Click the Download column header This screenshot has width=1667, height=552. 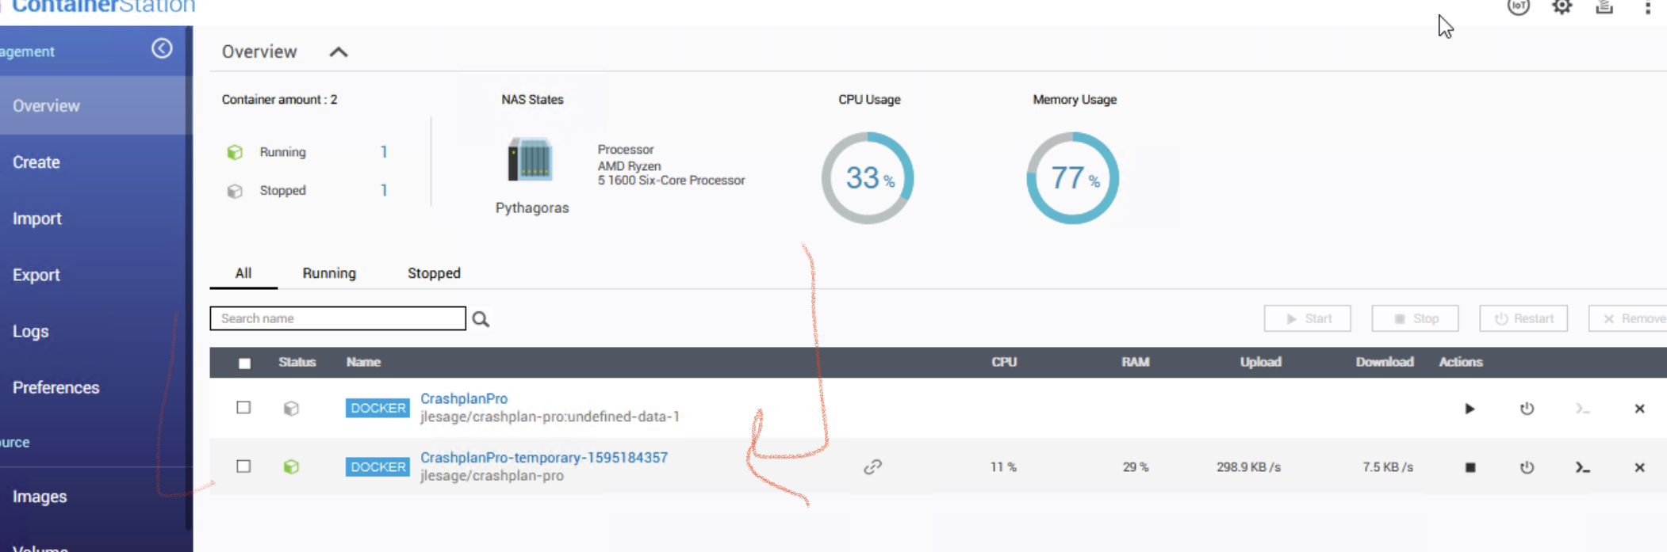click(1385, 362)
